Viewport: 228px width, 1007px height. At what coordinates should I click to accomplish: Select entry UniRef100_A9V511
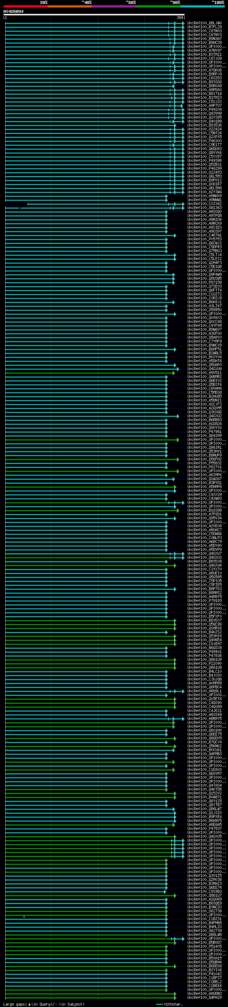[204, 373]
